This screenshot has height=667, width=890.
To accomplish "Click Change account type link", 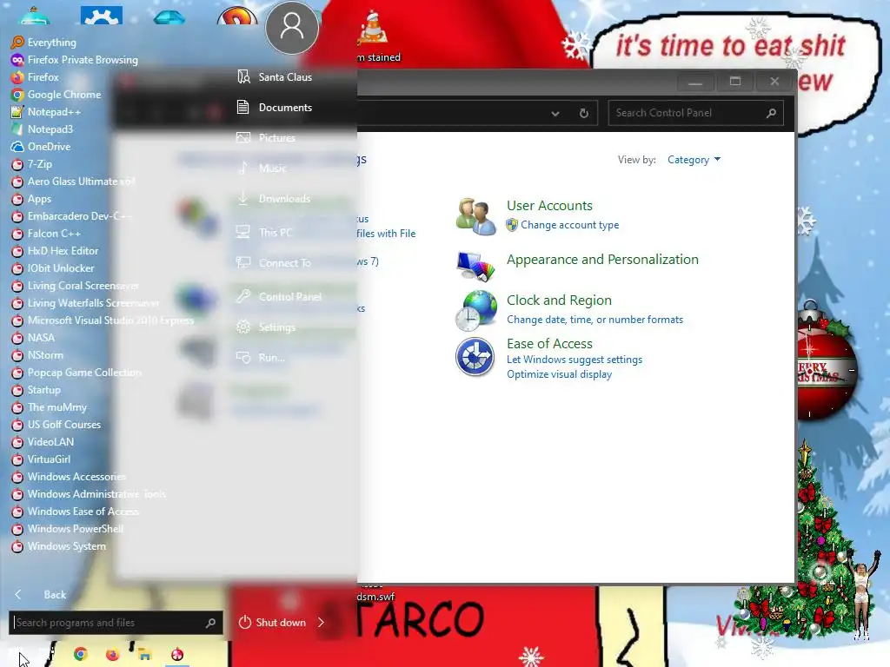I will tap(570, 225).
